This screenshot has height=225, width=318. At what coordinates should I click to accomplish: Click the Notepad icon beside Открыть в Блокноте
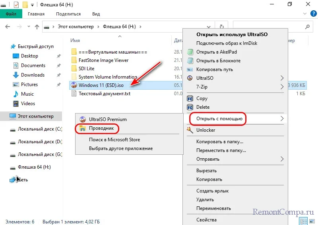[190, 61]
